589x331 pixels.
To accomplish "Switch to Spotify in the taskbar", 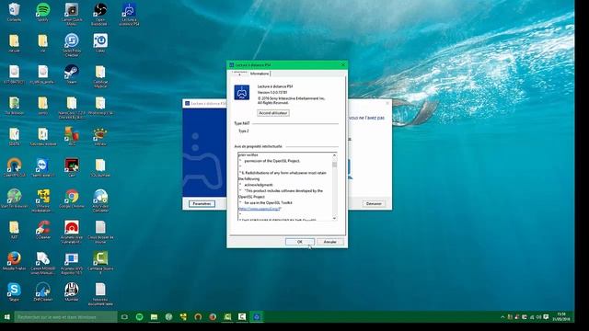I will (139, 317).
